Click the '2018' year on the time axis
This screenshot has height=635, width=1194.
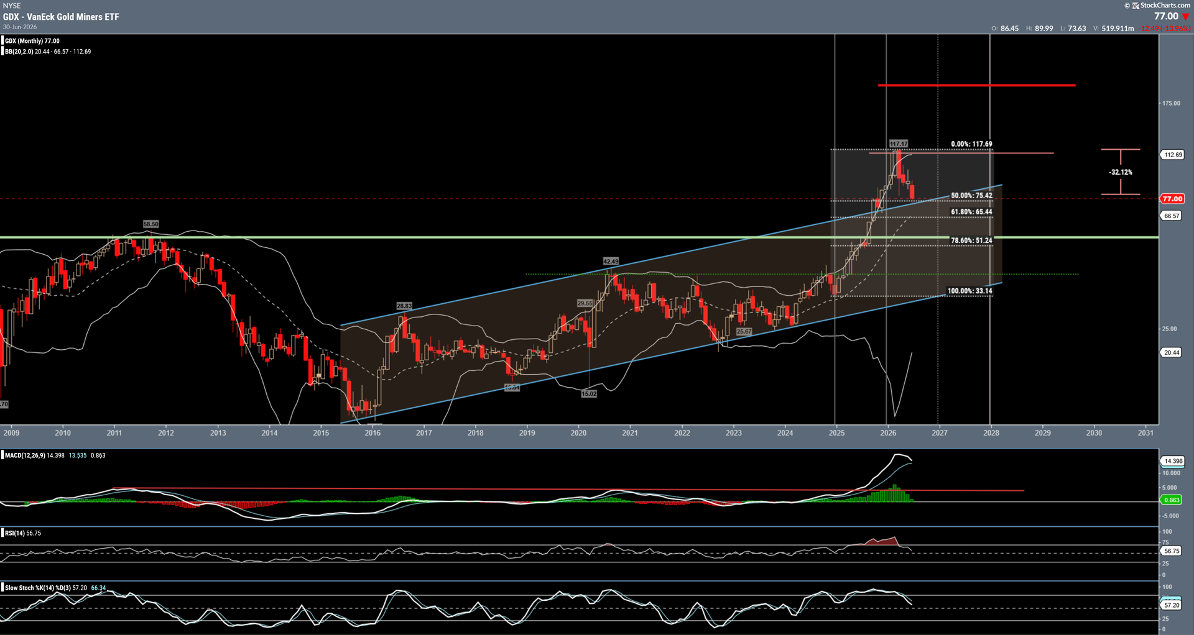coord(476,433)
